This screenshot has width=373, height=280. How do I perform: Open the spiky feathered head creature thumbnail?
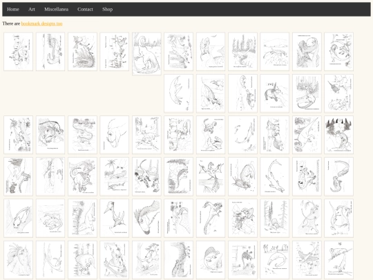pos(19,260)
